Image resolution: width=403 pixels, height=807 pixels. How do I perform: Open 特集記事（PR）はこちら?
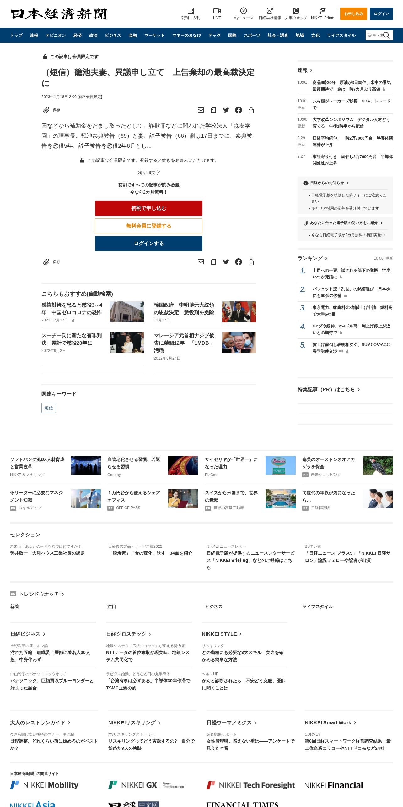point(329,389)
